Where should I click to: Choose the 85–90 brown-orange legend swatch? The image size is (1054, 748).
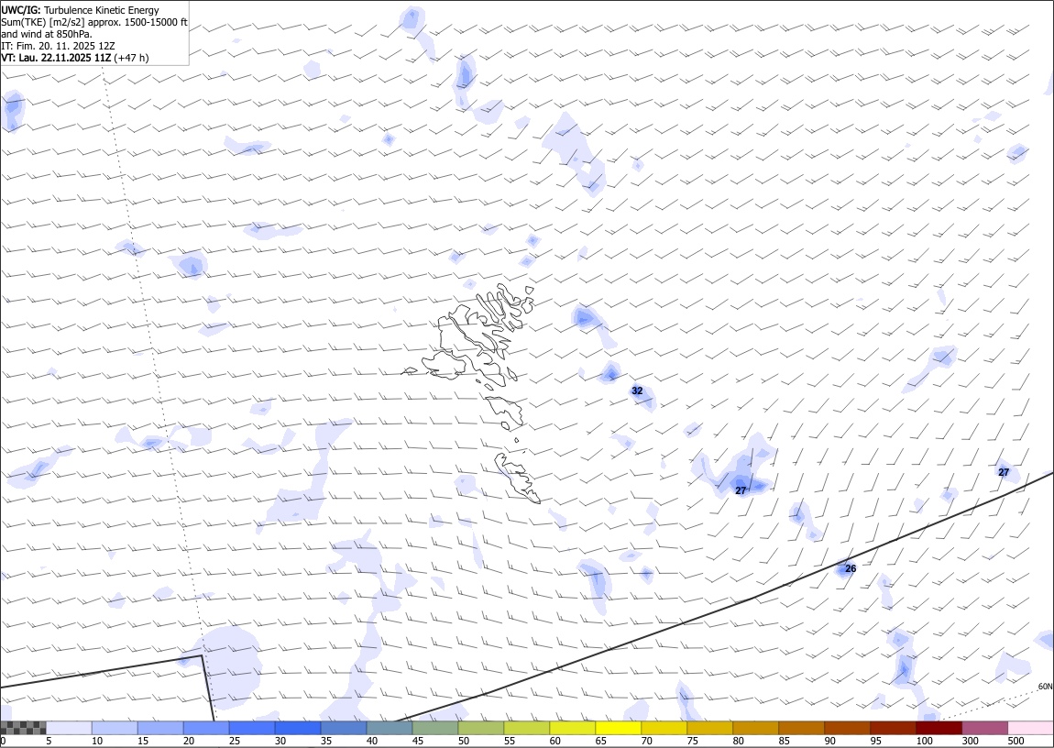point(801,728)
